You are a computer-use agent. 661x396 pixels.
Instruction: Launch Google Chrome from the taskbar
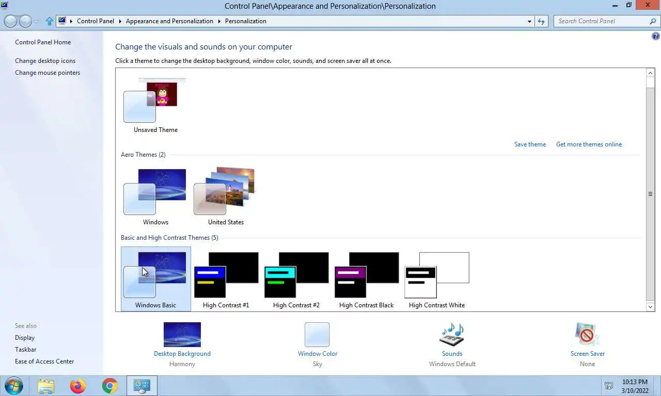click(x=109, y=386)
